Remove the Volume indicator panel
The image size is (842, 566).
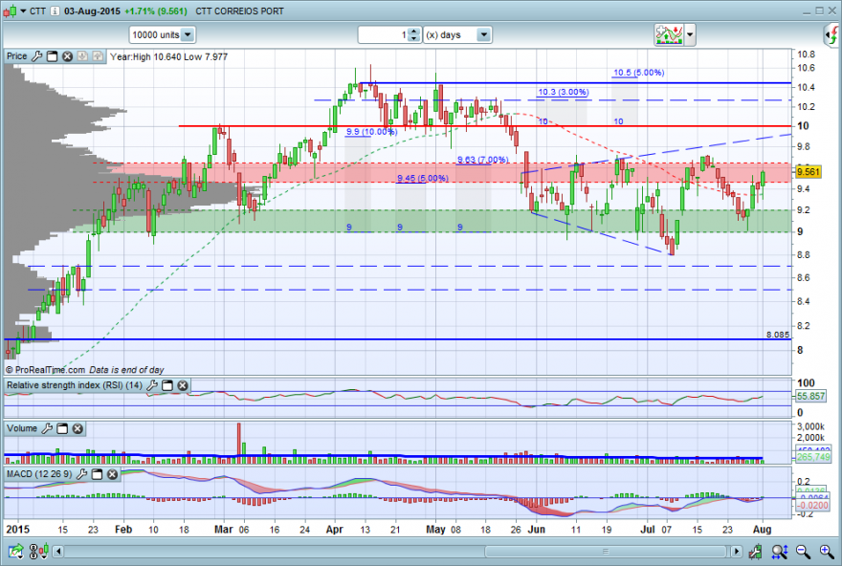(x=78, y=428)
